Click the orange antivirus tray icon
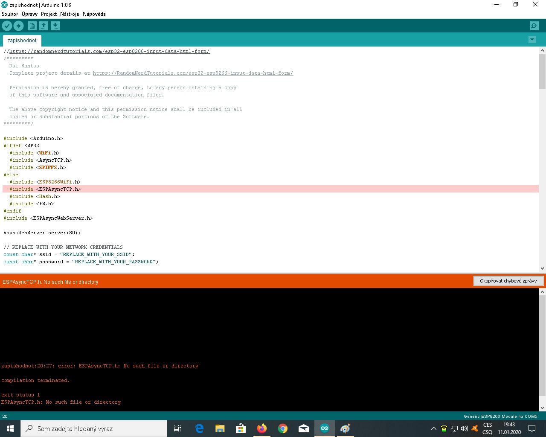 [x=475, y=428]
